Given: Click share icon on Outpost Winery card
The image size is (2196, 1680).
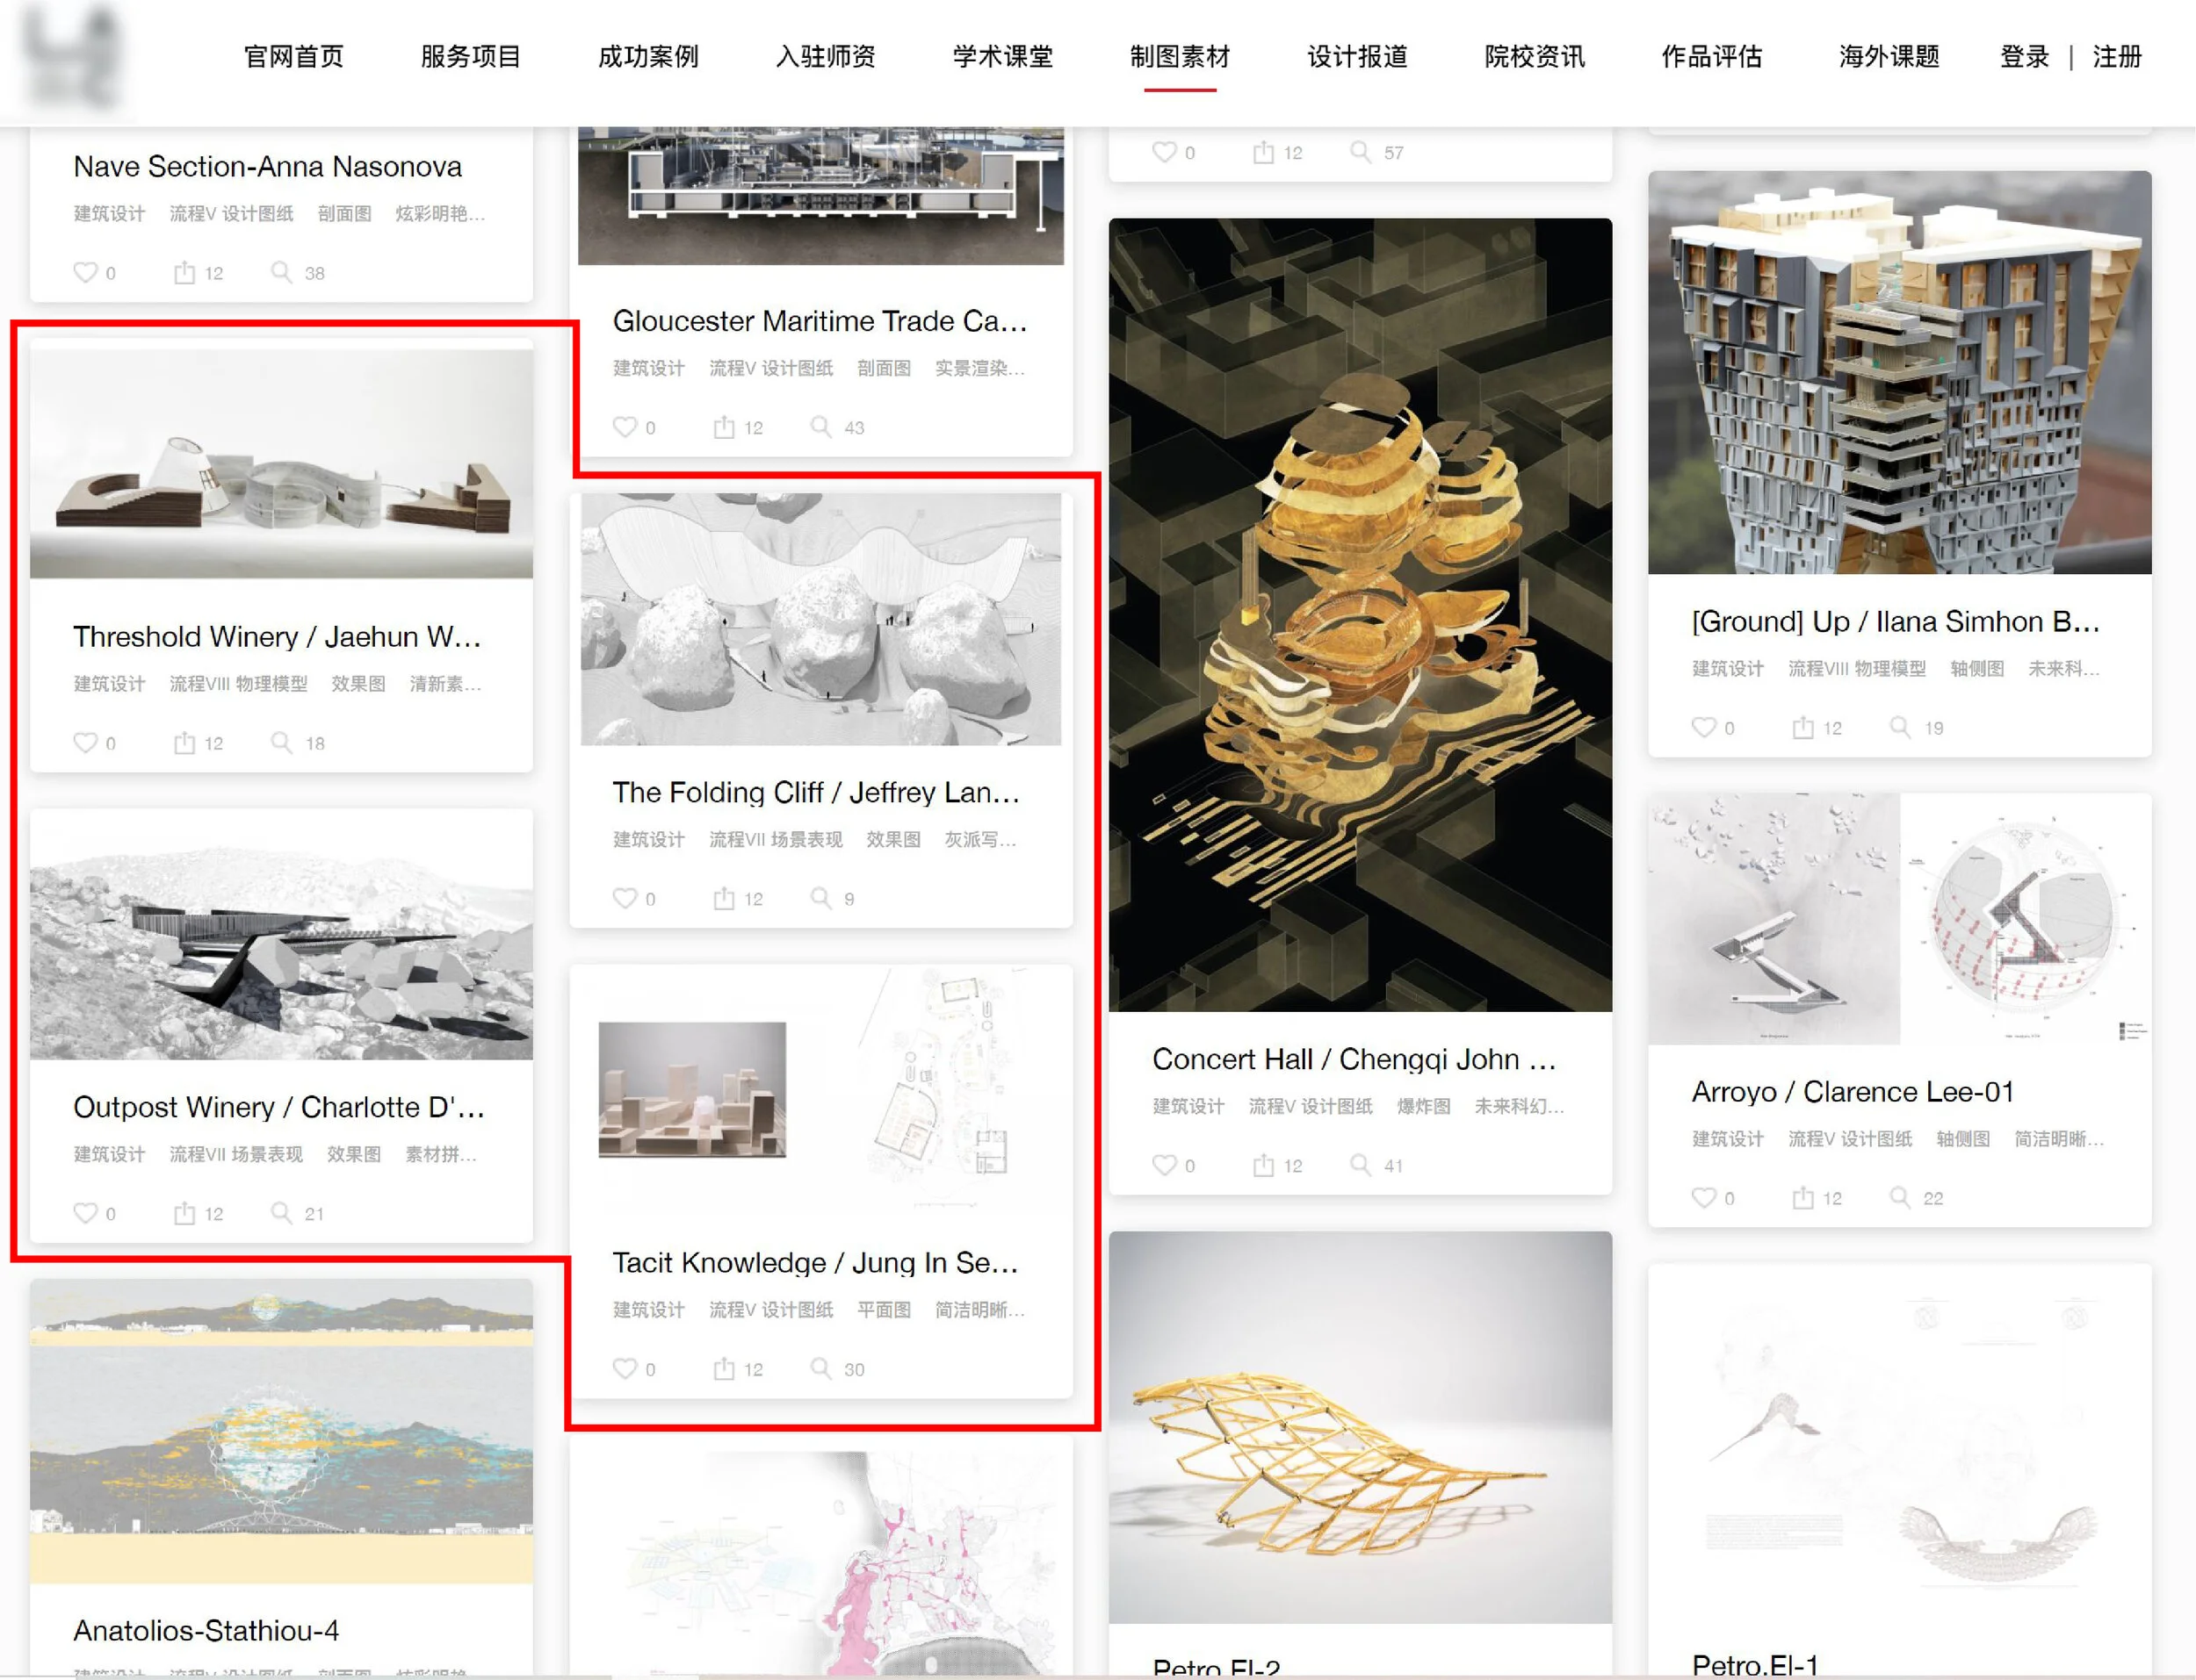Looking at the screenshot, I should coord(184,1213).
